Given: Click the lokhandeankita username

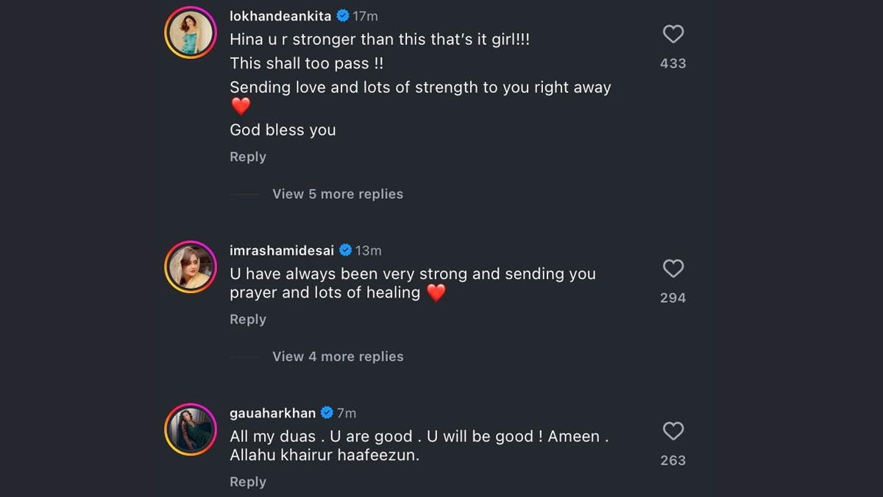Looking at the screenshot, I should click(280, 15).
